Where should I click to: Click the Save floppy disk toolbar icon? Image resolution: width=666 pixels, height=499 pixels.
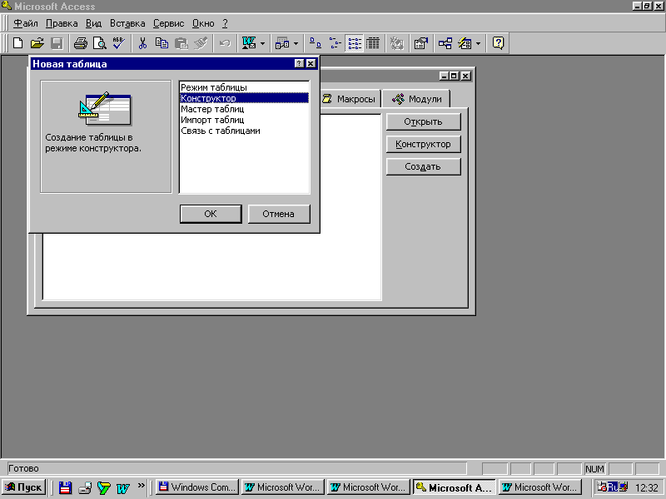click(x=57, y=43)
